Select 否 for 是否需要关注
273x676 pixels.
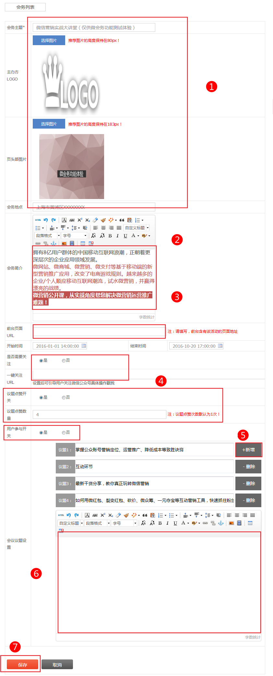[64, 360]
